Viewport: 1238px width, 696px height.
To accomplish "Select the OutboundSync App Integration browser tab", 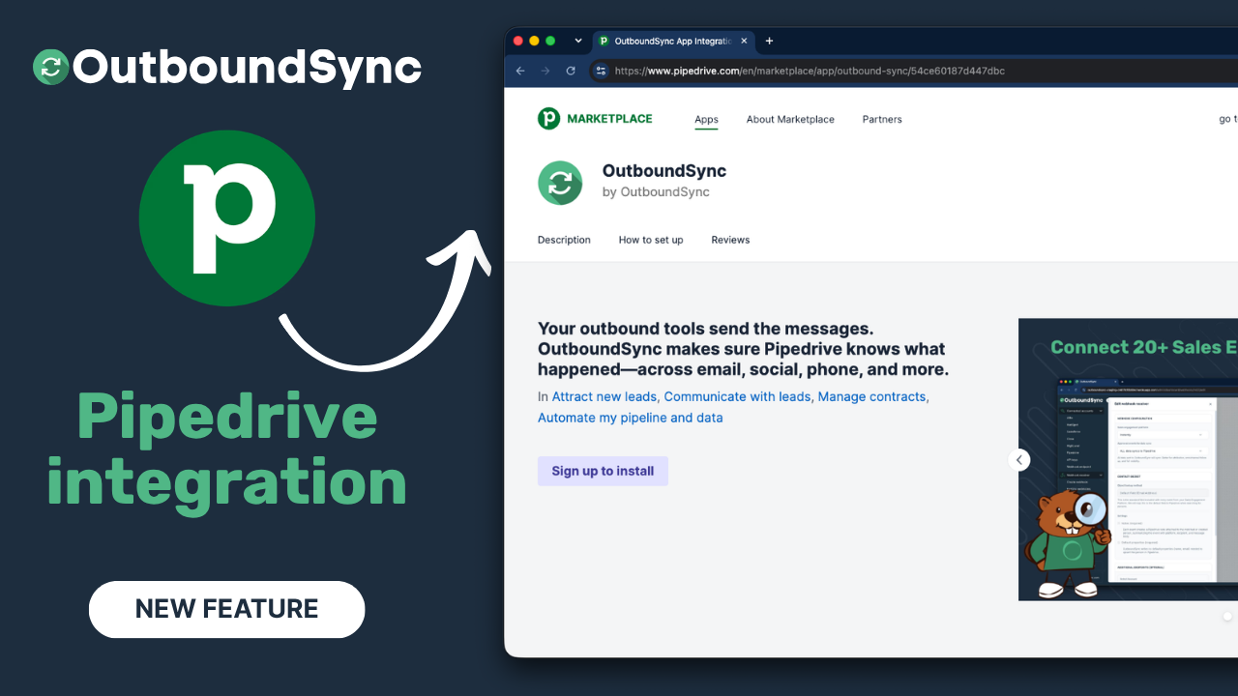I will pyautogui.click(x=673, y=41).
